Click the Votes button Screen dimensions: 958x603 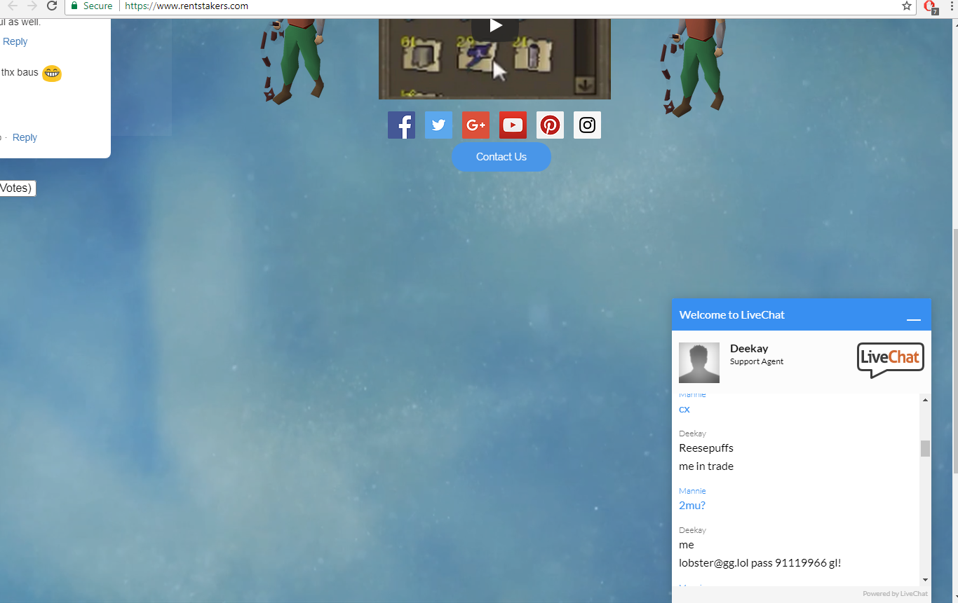tap(18, 188)
